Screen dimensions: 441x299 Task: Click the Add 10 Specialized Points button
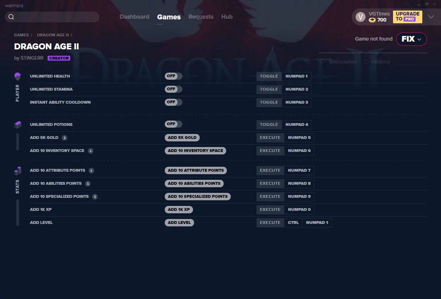pos(198,197)
